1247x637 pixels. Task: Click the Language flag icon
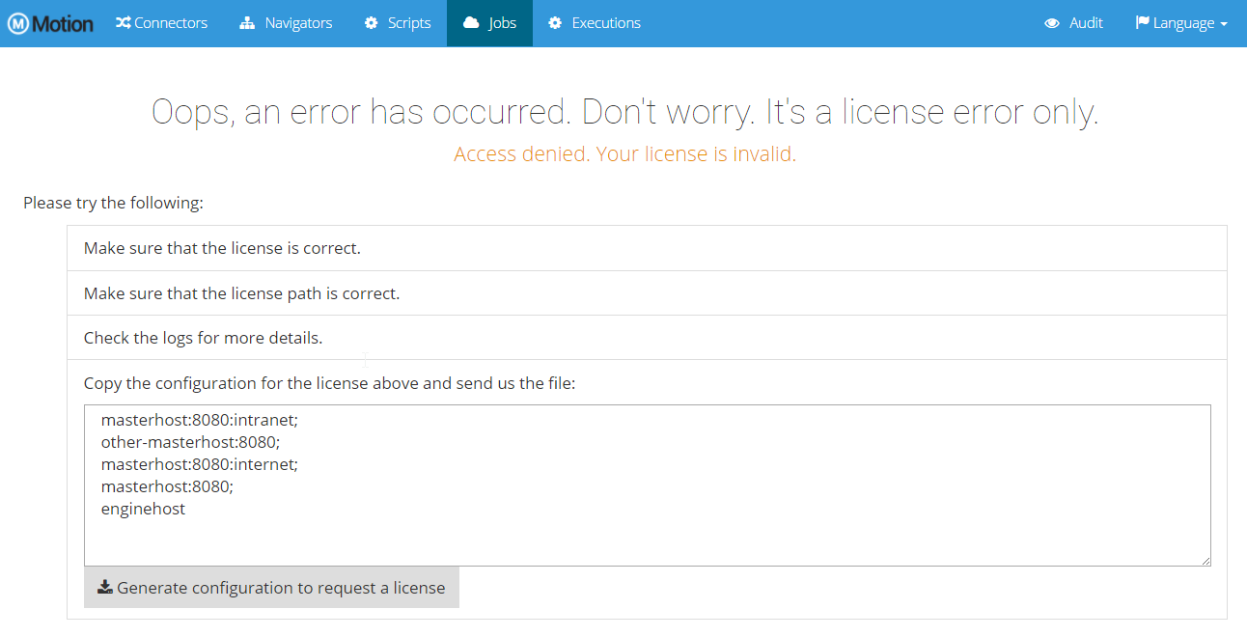1143,23
